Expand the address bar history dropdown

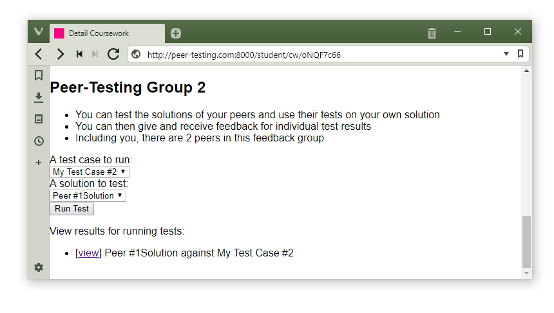pos(506,54)
